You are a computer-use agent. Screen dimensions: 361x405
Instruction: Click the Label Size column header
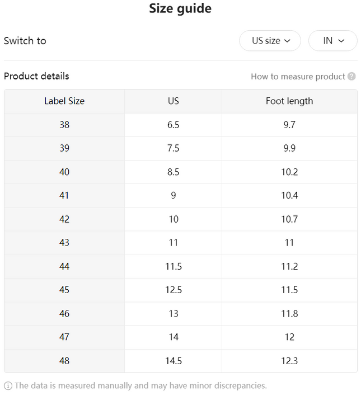pyautogui.click(x=64, y=101)
